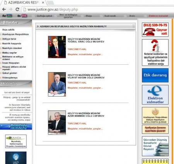Switch language via Azerbaijani flag icon
The width and height of the screenshot is (174, 164).
[x=9, y=16]
